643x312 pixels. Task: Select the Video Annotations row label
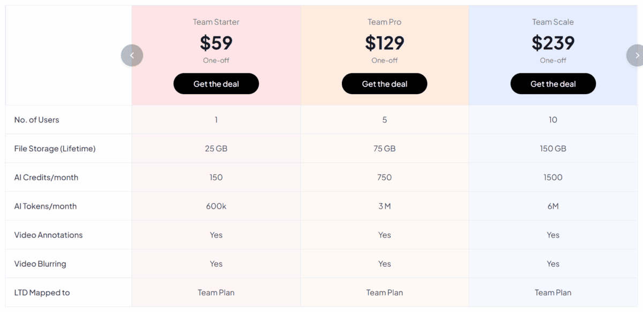pyautogui.click(x=48, y=235)
